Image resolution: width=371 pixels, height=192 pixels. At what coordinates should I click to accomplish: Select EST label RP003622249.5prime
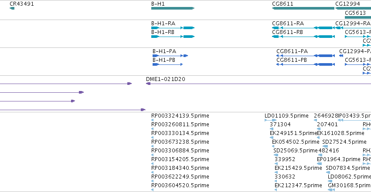(x=180, y=177)
